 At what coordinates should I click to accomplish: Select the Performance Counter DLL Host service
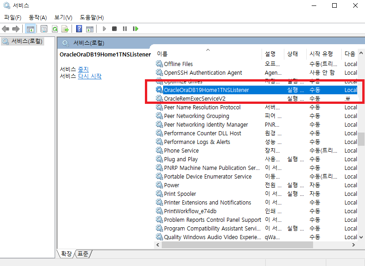coord(202,133)
